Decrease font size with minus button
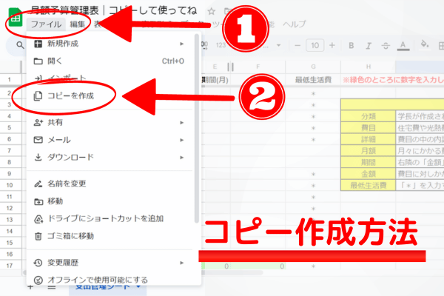 297,45
